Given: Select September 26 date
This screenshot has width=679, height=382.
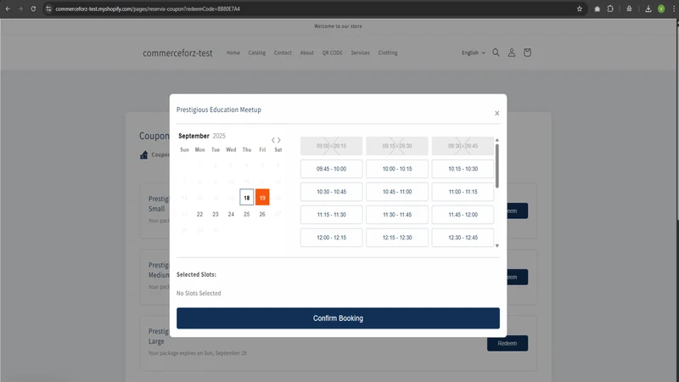Looking at the screenshot, I should click(x=262, y=214).
